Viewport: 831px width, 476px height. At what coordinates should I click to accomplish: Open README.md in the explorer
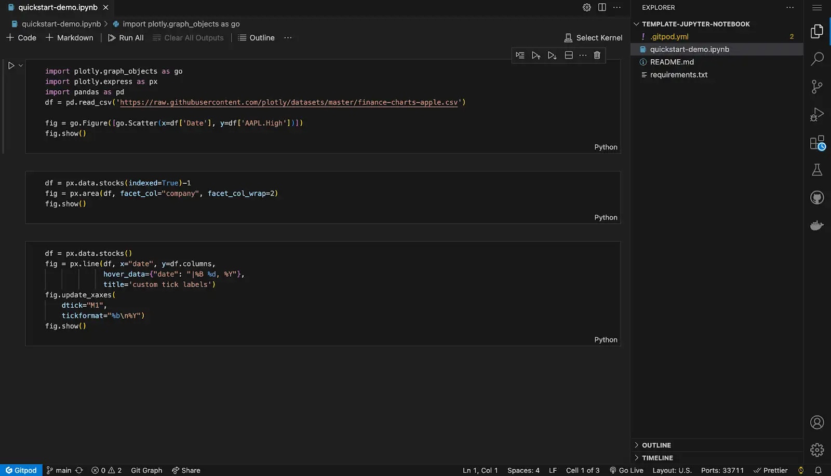pyautogui.click(x=672, y=62)
